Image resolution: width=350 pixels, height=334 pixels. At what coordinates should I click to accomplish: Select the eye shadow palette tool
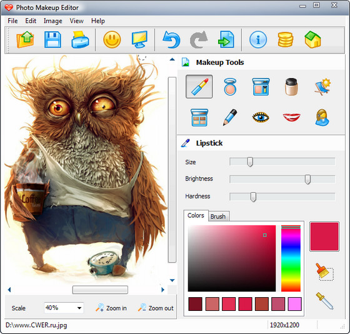(199, 117)
